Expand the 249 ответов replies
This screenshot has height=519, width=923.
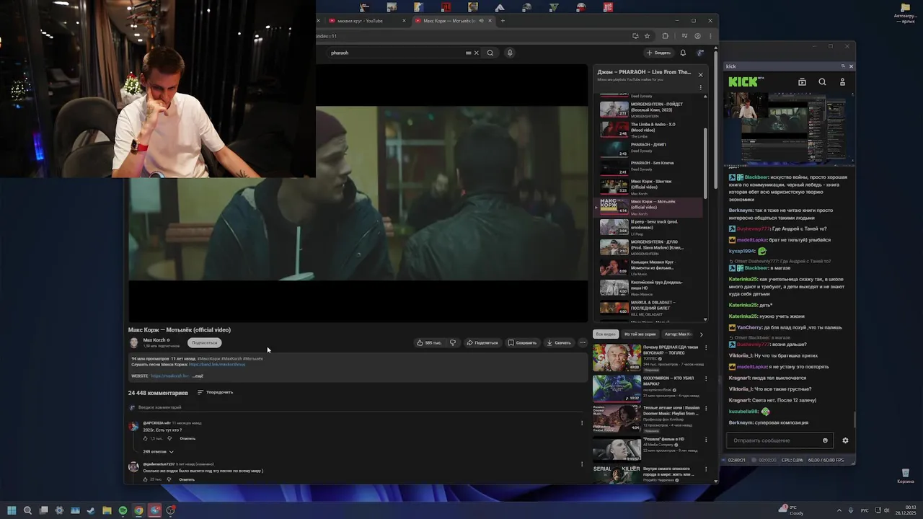click(158, 451)
